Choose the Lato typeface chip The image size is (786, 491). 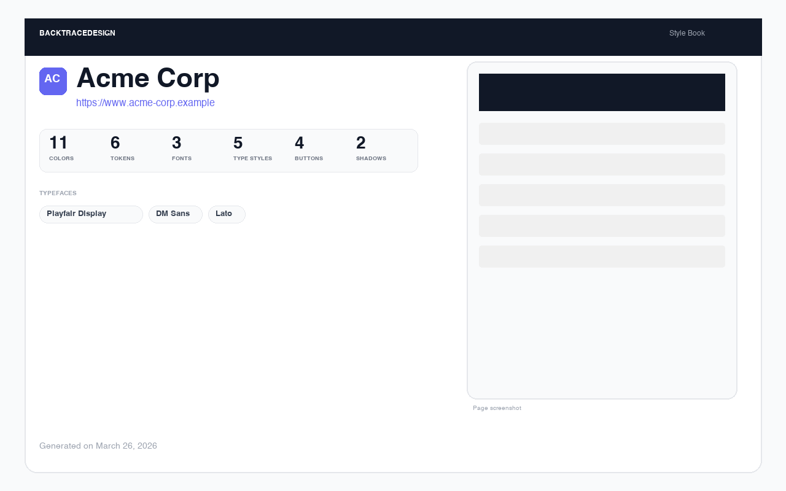[x=226, y=214]
